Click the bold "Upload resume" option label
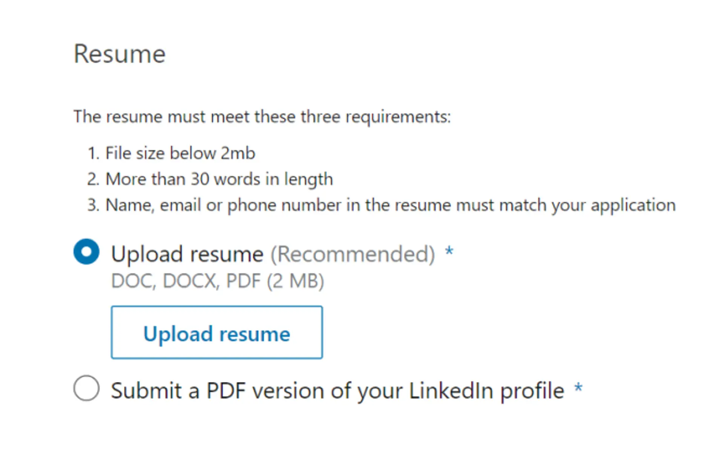The width and height of the screenshot is (724, 449). tap(187, 254)
